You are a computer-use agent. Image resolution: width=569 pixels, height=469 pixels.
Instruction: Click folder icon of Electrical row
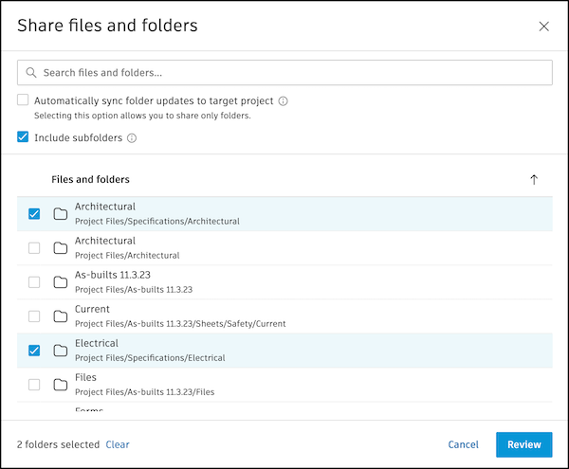pos(61,351)
